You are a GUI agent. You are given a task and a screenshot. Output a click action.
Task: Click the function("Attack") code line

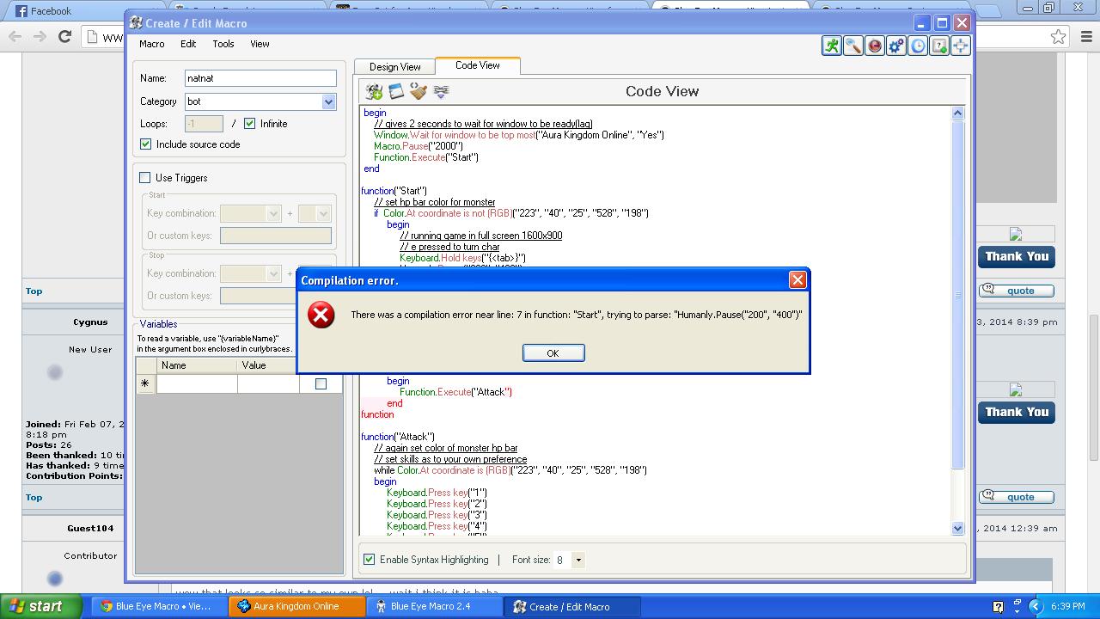pos(398,437)
